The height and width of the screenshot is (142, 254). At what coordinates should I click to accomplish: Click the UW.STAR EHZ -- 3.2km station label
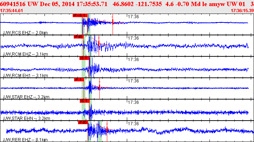coord(26,97)
